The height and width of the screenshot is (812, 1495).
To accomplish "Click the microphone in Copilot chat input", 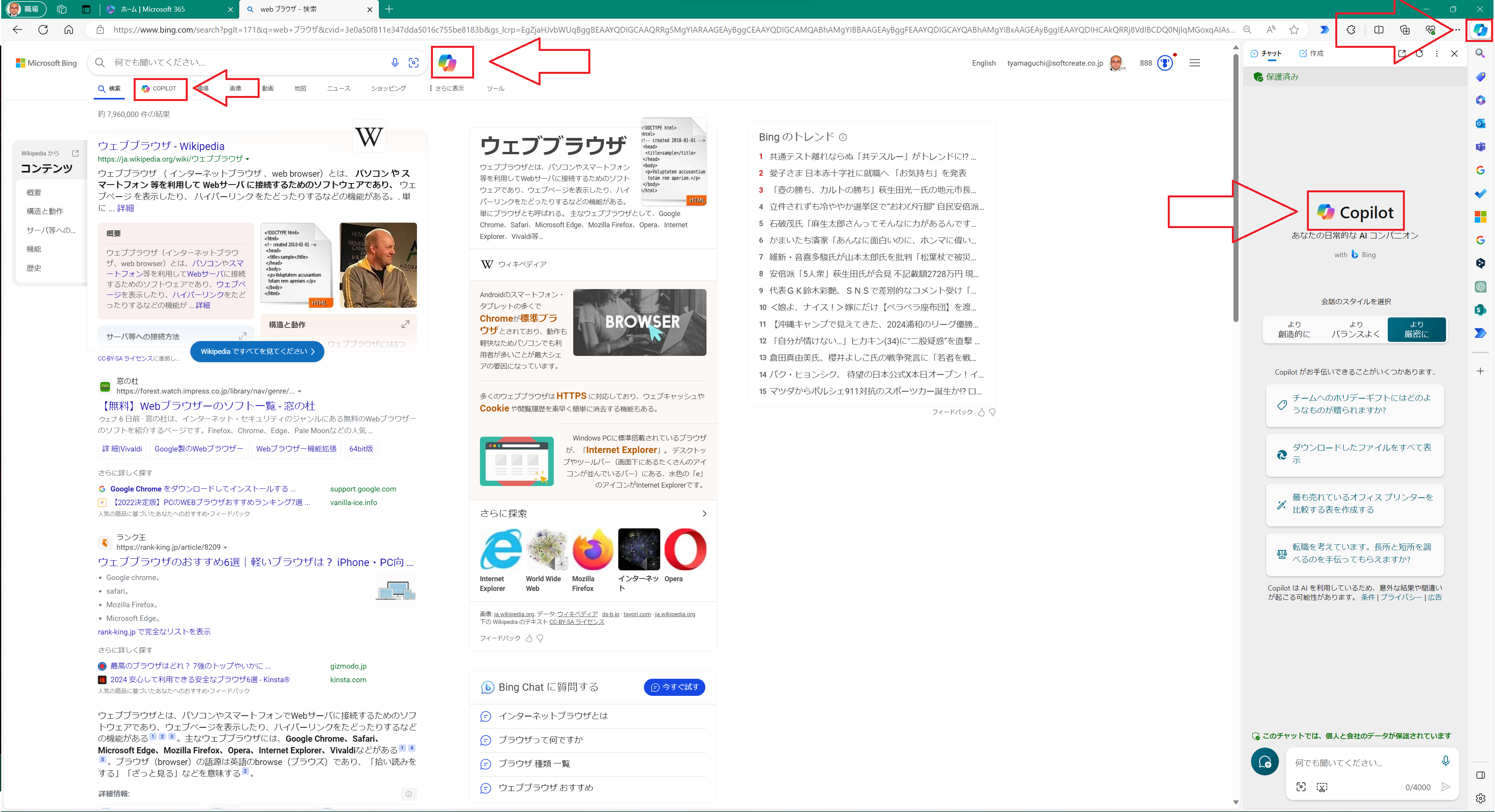I will click(1446, 761).
